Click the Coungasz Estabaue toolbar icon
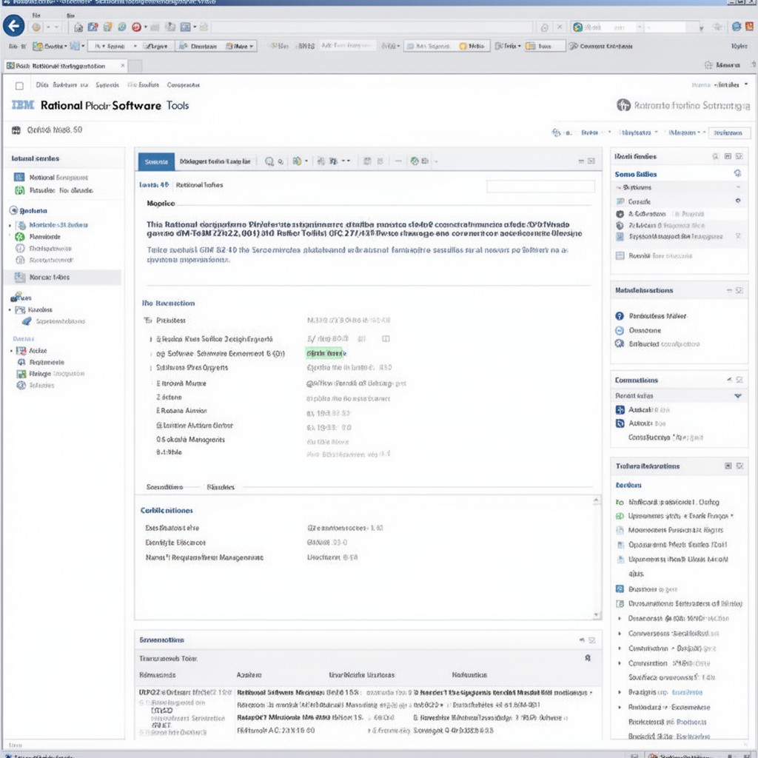758x758 pixels. point(574,46)
